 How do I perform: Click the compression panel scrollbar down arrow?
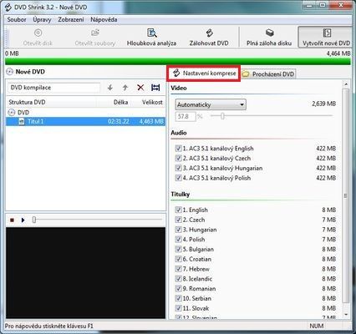(x=346, y=315)
